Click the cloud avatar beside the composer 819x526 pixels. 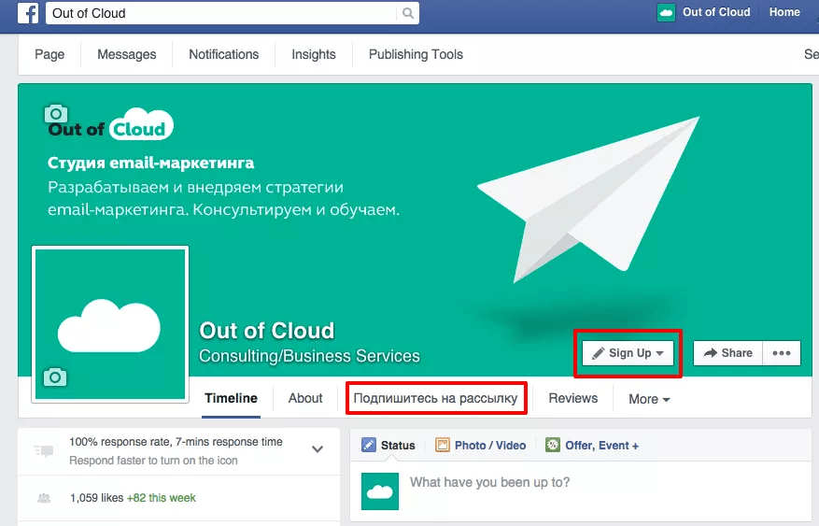point(380,491)
